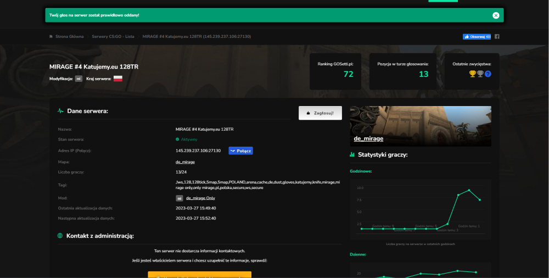The image size is (549, 278).
Task: Dismiss the green vote confirmation banner
Action: click(x=495, y=15)
